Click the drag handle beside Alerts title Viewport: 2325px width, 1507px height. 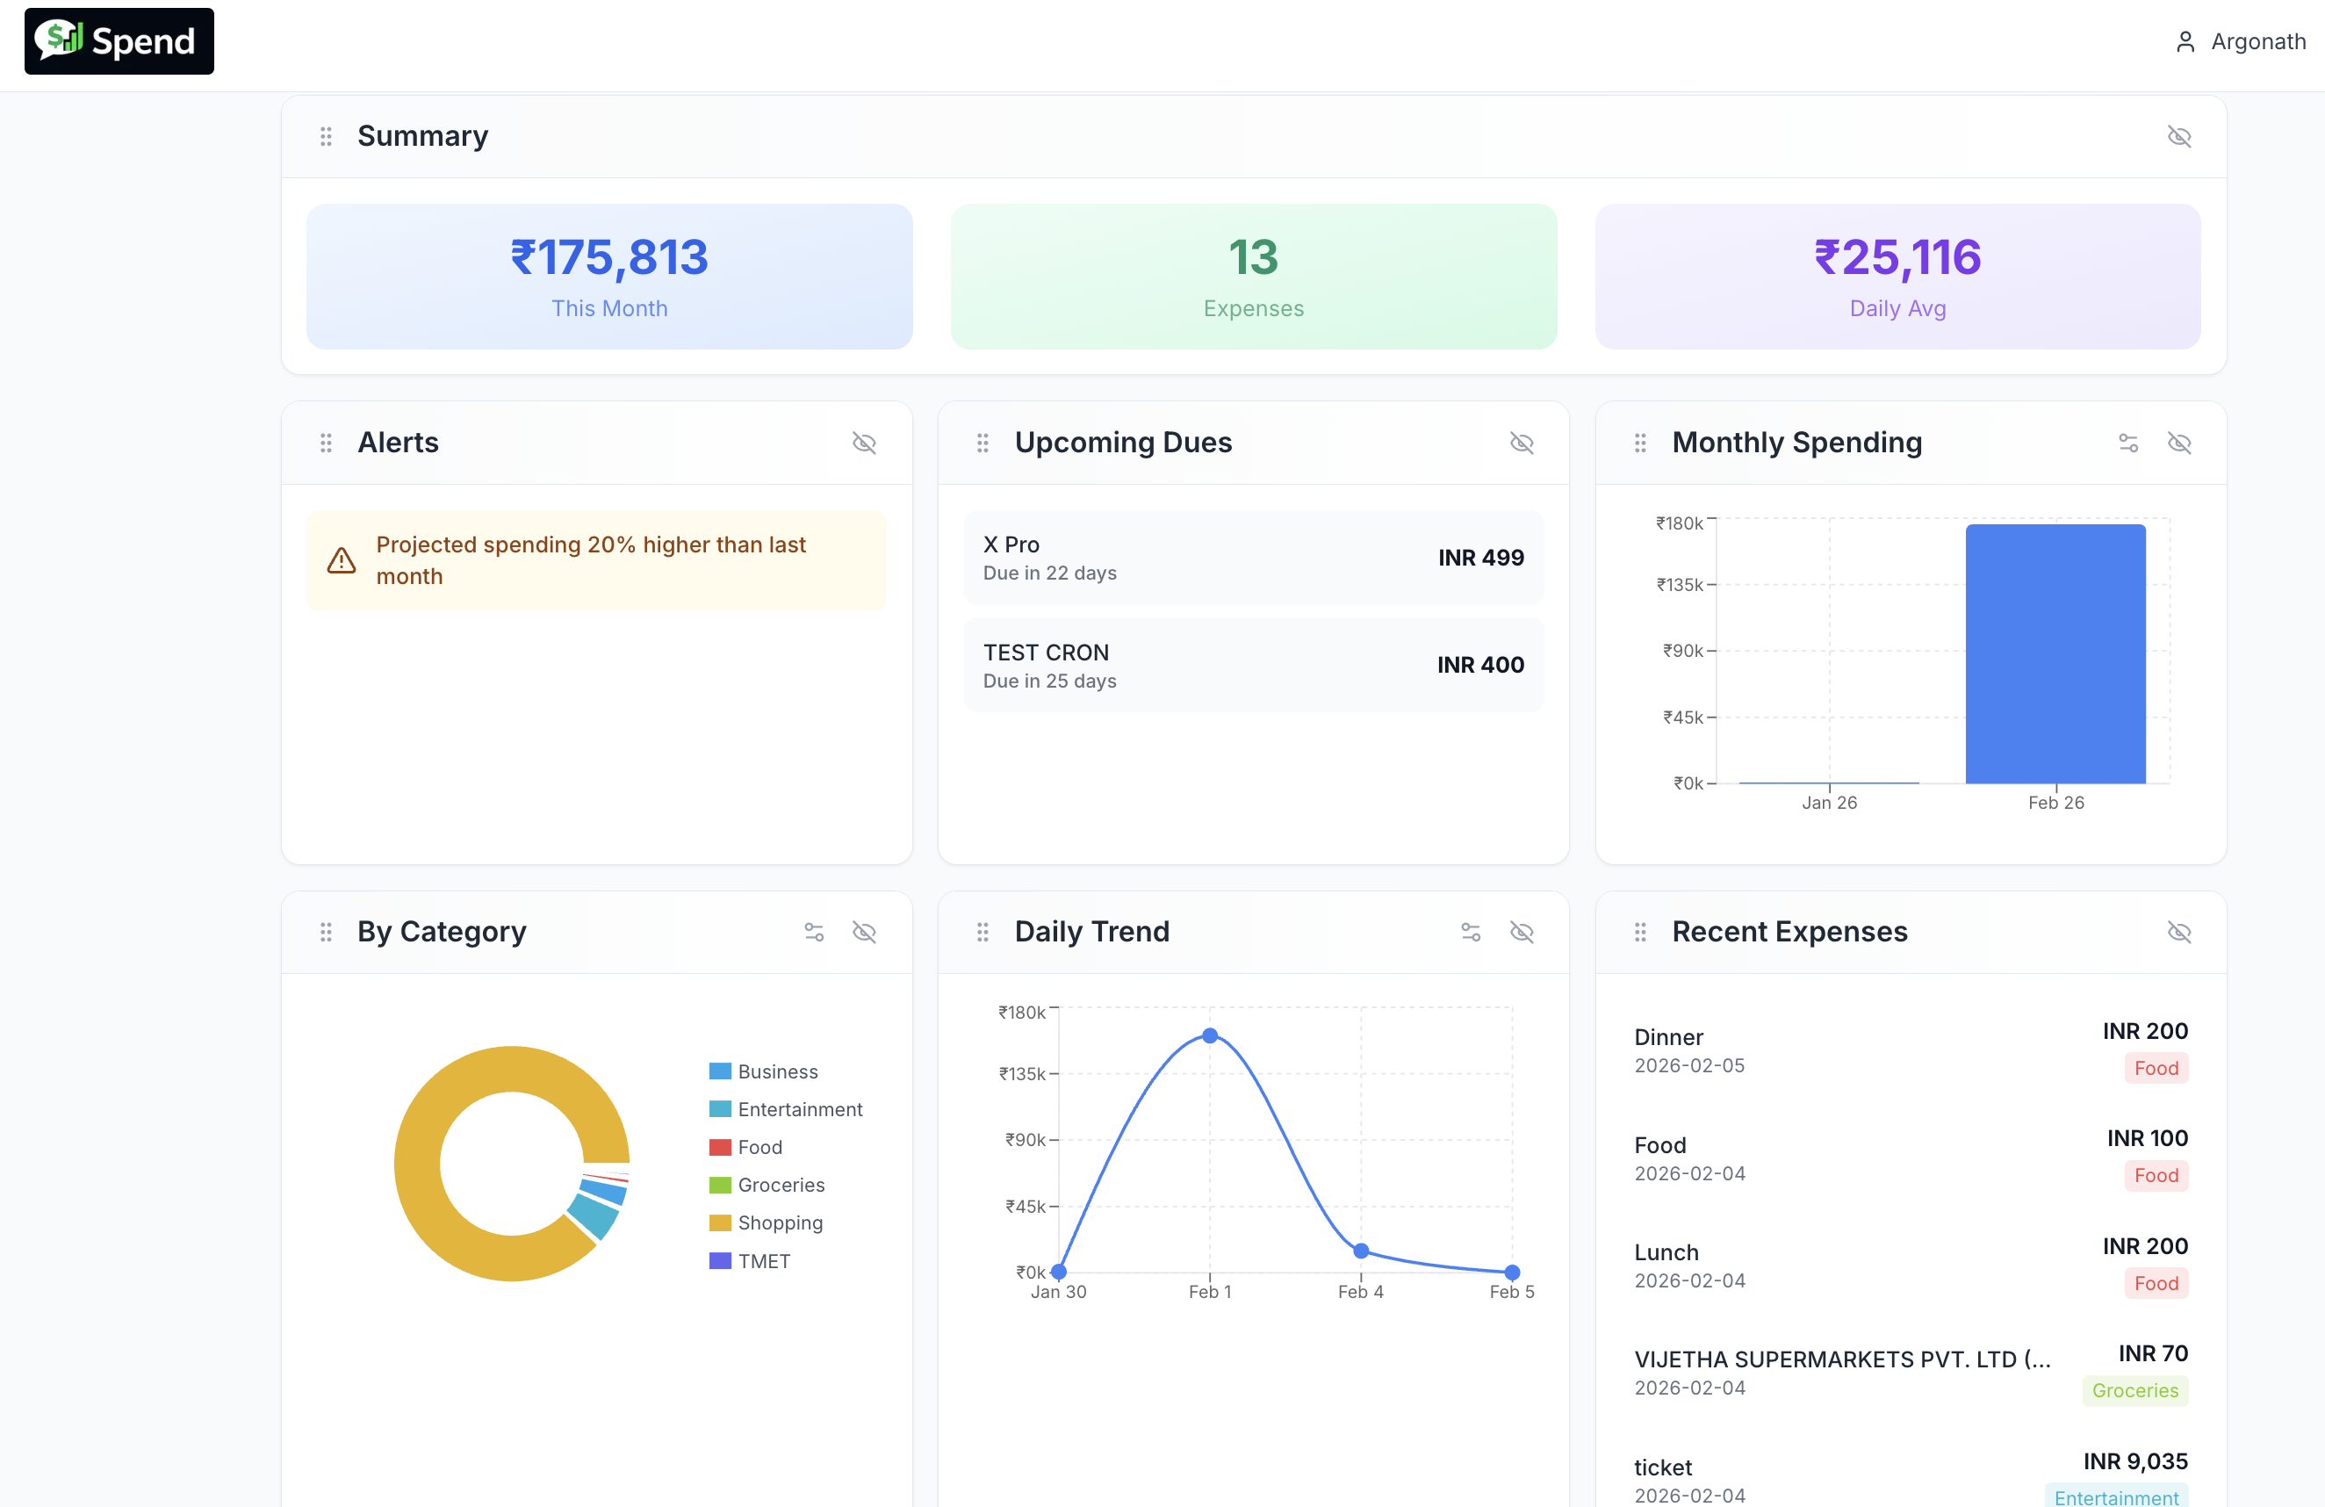(327, 443)
